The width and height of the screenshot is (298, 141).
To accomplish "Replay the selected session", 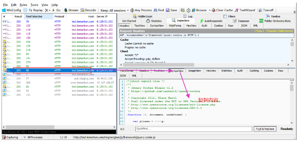I will [36, 10].
